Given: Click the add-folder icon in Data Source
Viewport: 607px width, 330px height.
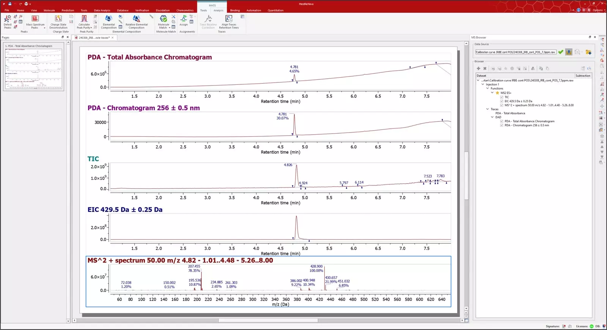Looking at the screenshot, I should click(x=588, y=52).
